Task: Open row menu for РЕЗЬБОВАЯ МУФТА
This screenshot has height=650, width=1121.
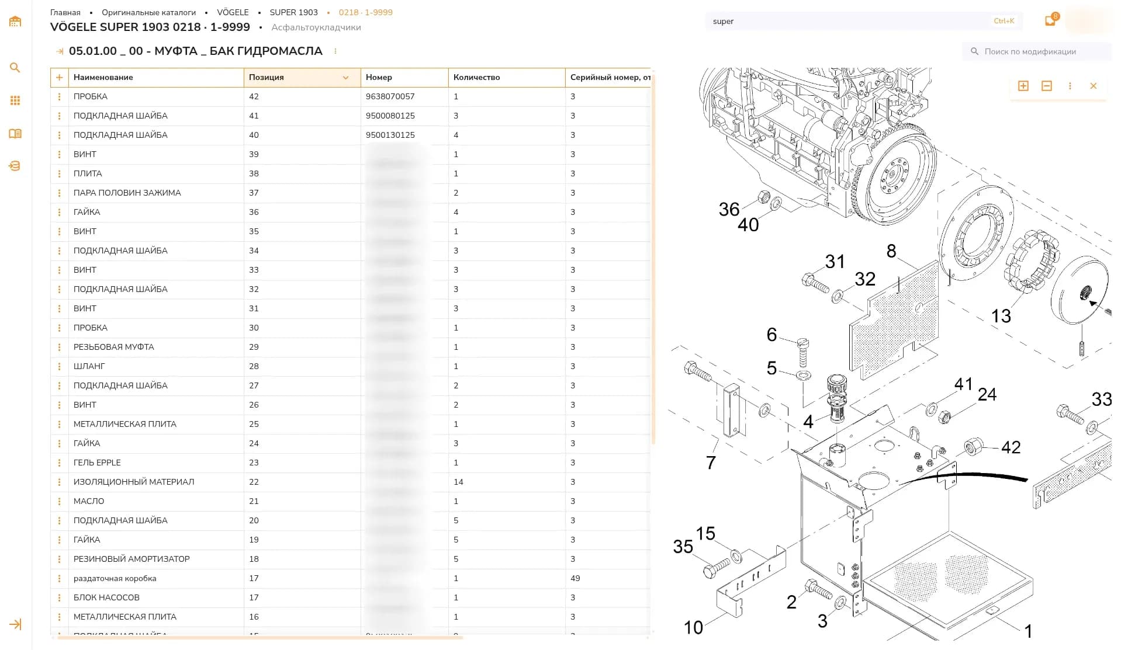Action: tap(59, 347)
